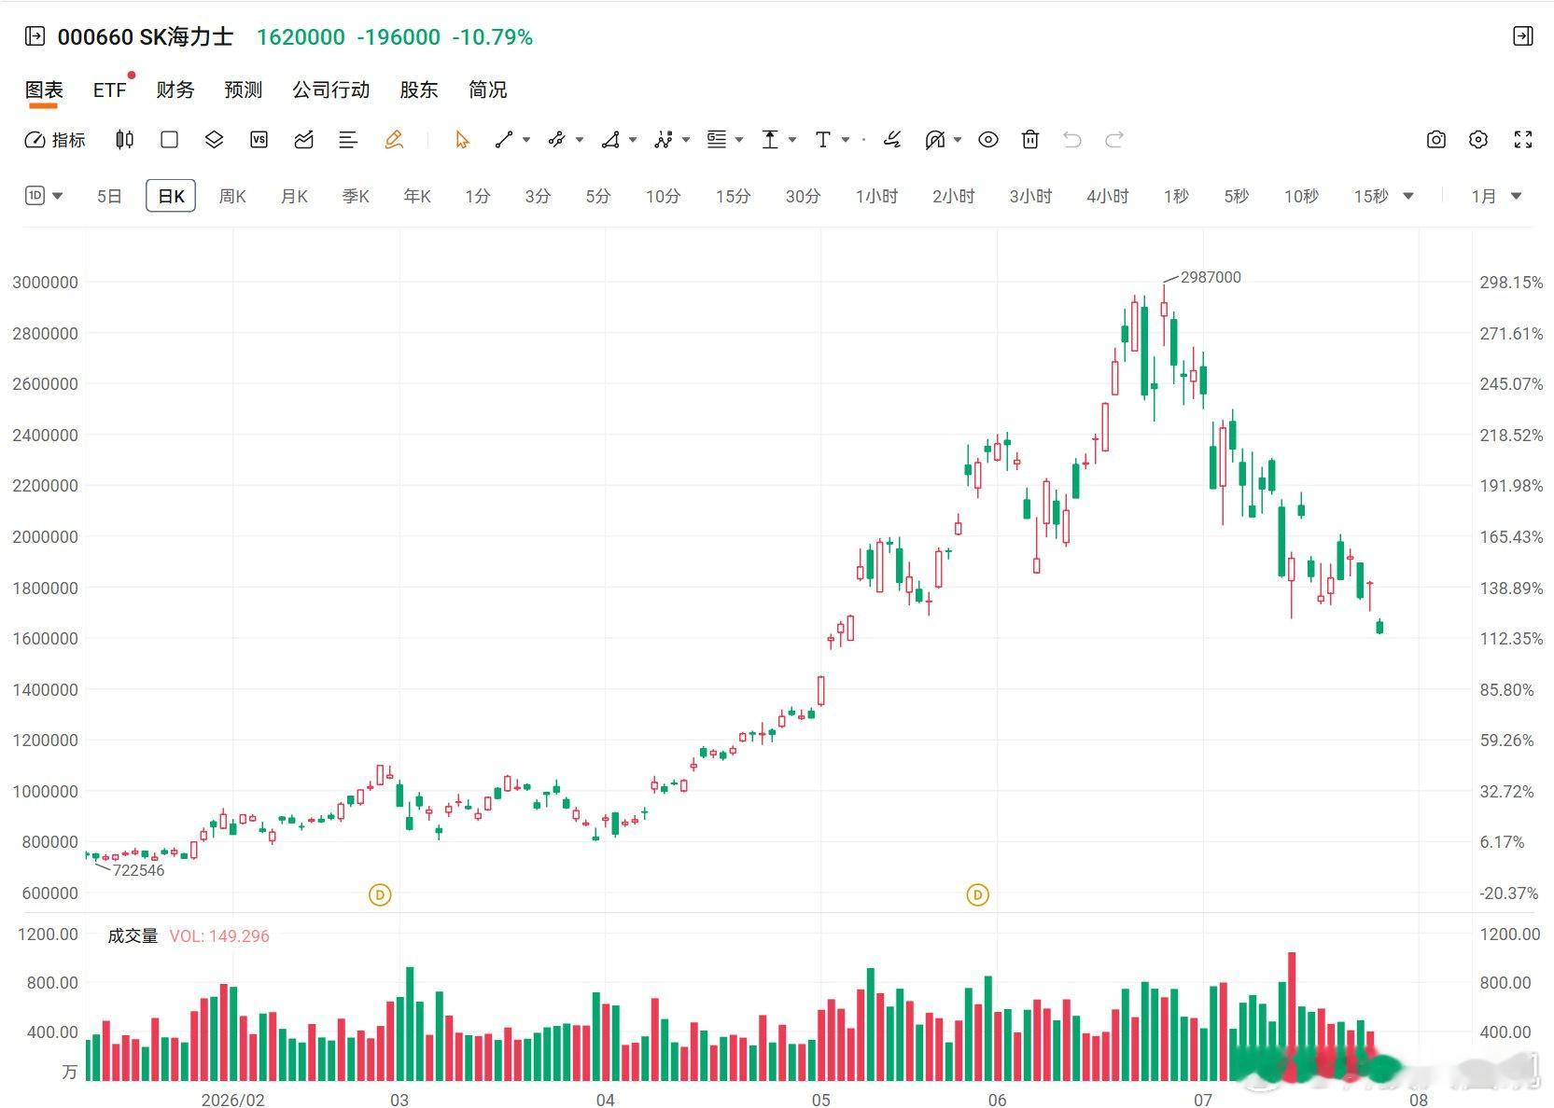
Task: Expand the price range tool dropdown arrow
Action: [792, 140]
